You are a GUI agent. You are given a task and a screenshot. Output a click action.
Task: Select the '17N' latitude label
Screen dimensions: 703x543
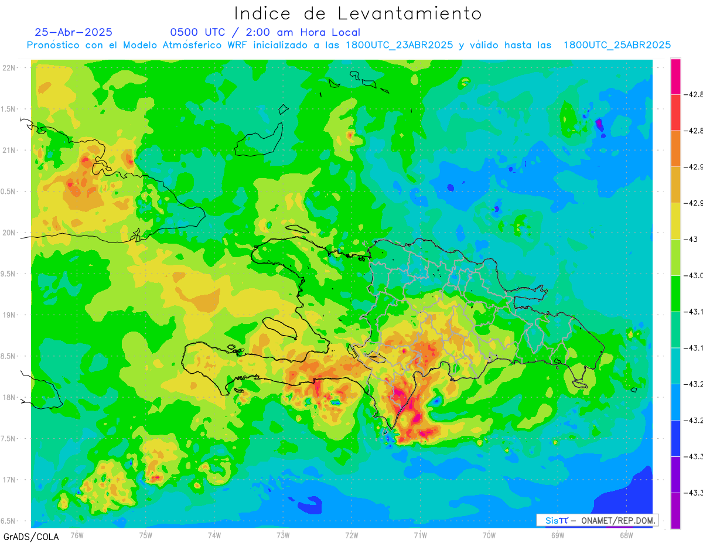click(x=9, y=480)
